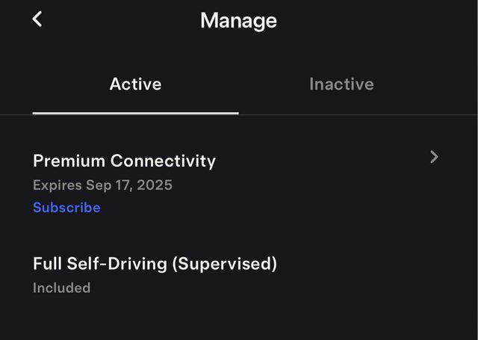The width and height of the screenshot is (478, 340).
Task: Click the Expires Sep 17, 2025 text
Action: tap(102, 185)
